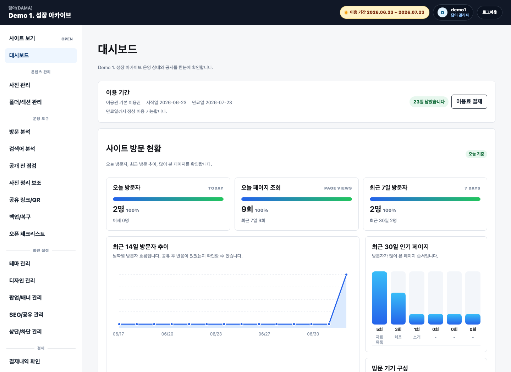Open 팝업/배너 관리 menu item
The width and height of the screenshot is (511, 372).
click(41, 298)
